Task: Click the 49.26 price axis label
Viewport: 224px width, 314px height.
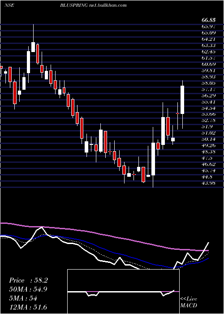Action: (x=209, y=146)
